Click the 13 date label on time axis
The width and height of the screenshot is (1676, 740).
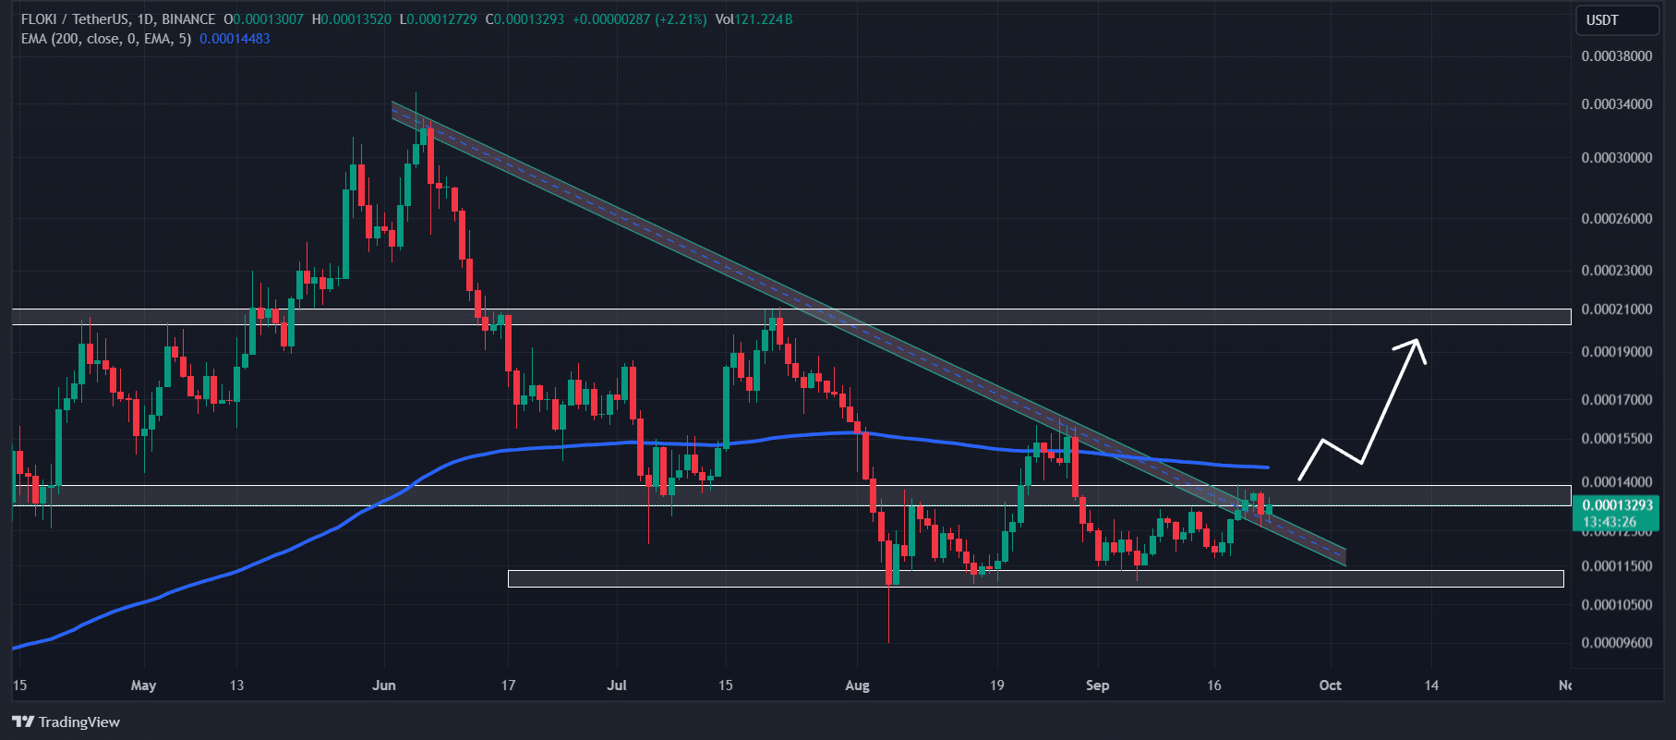237,685
